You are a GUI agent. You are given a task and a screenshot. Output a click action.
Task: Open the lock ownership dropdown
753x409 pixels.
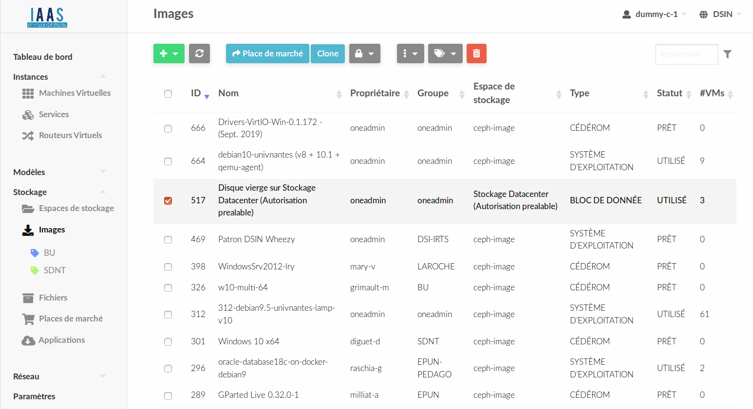pyautogui.click(x=364, y=53)
